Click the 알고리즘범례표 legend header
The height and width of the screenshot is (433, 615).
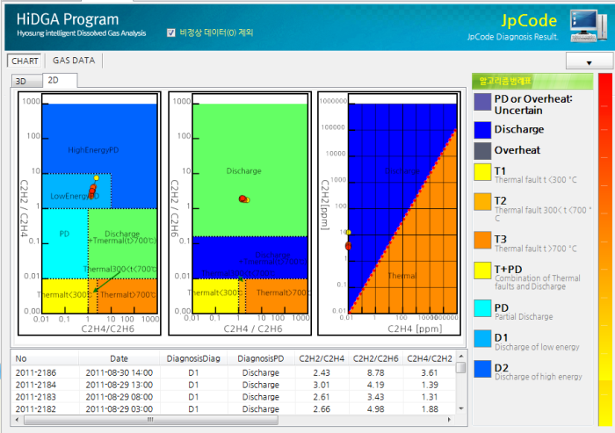tap(532, 82)
